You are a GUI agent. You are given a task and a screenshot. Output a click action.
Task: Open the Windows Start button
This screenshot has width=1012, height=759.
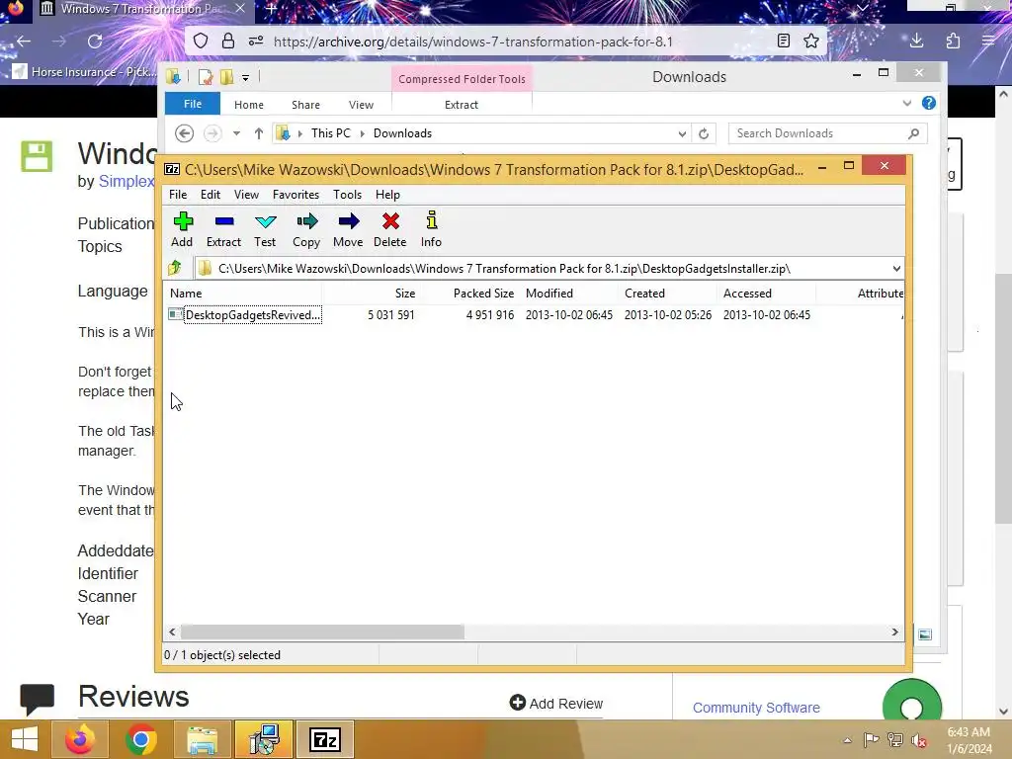25,739
